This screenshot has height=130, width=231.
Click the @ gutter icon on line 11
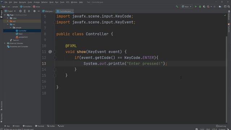click(x=50, y=52)
